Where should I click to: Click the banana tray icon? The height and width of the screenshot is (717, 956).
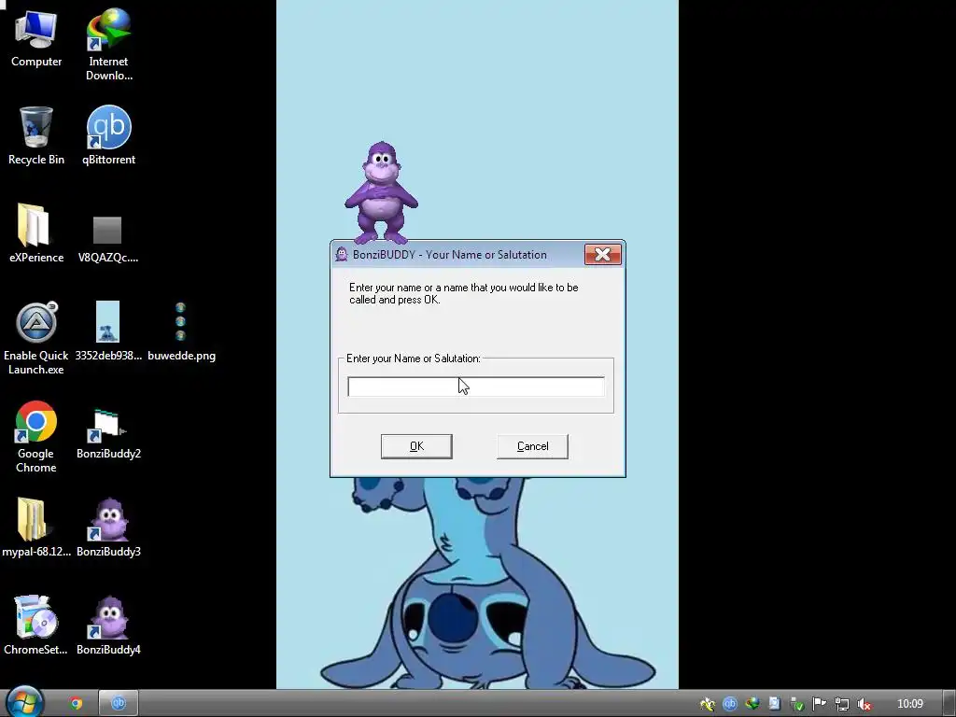tap(708, 704)
